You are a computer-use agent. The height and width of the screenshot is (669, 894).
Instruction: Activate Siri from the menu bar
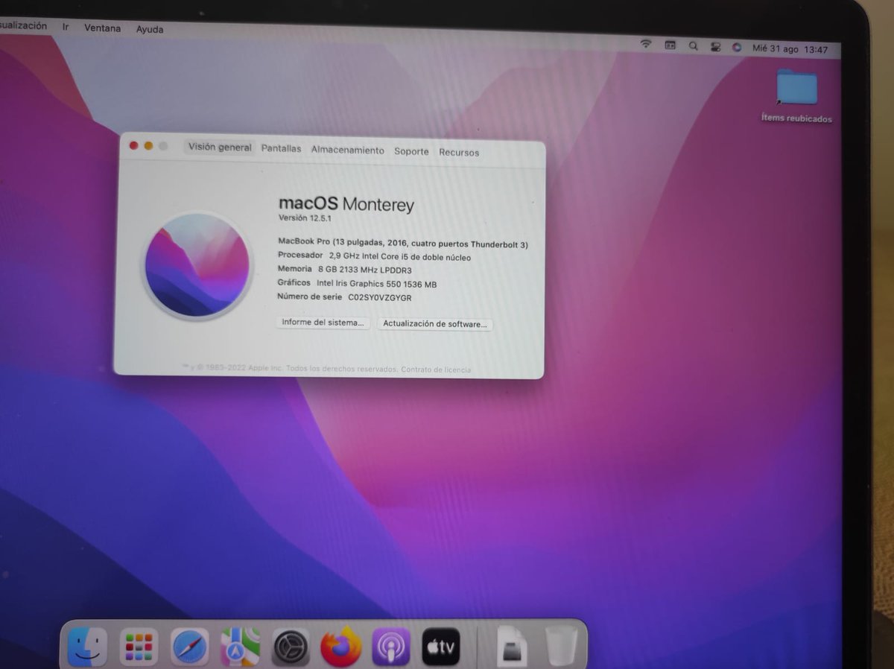[x=737, y=47]
